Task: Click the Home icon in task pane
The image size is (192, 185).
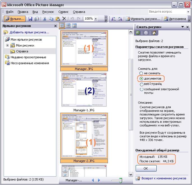Action: pyautogui.click(x=154, y=33)
